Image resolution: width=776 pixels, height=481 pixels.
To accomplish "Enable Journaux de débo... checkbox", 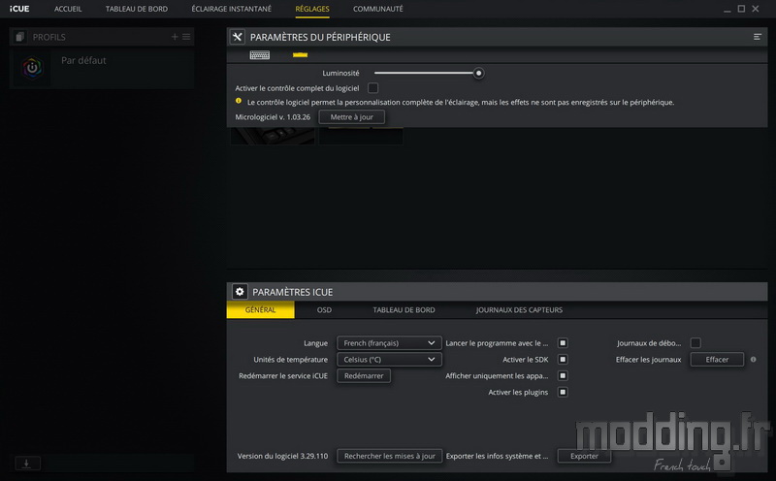I will pos(695,342).
